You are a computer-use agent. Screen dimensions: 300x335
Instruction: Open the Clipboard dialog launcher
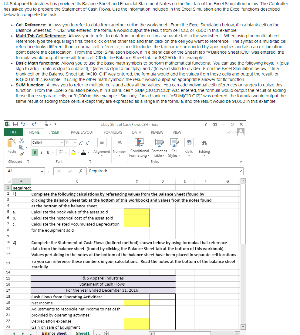tap(28, 162)
